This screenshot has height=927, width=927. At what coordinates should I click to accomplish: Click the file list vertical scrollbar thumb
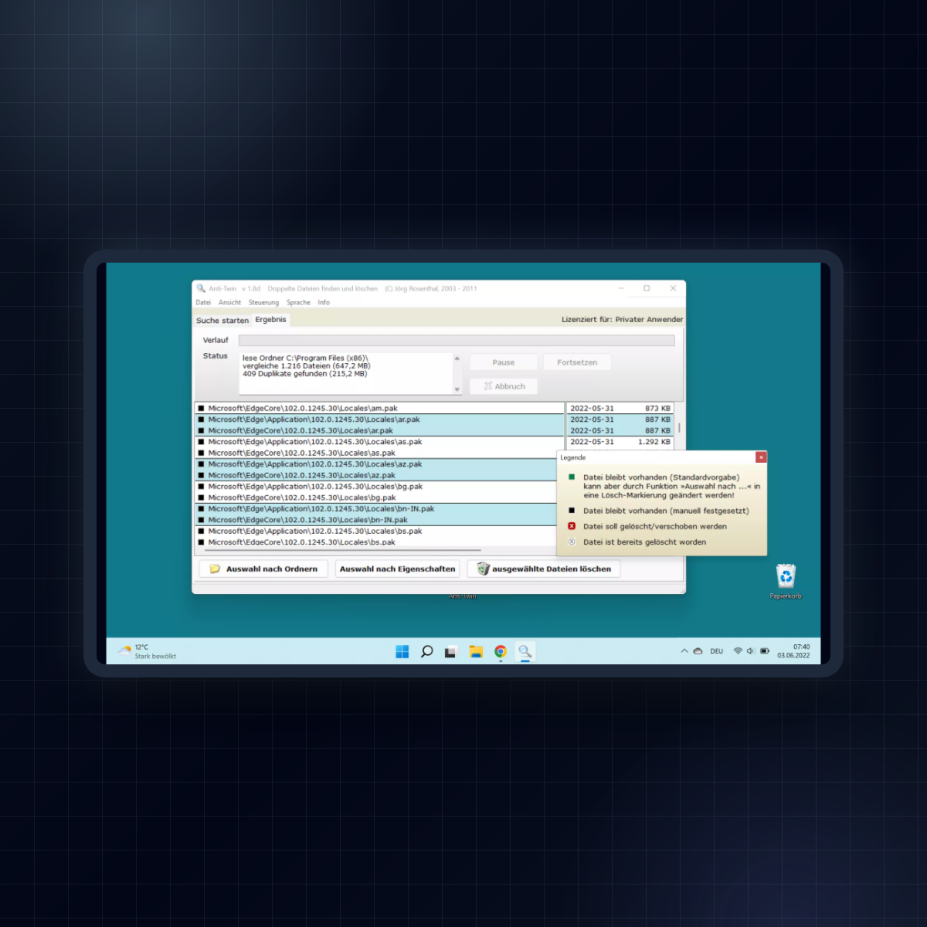coord(679,427)
